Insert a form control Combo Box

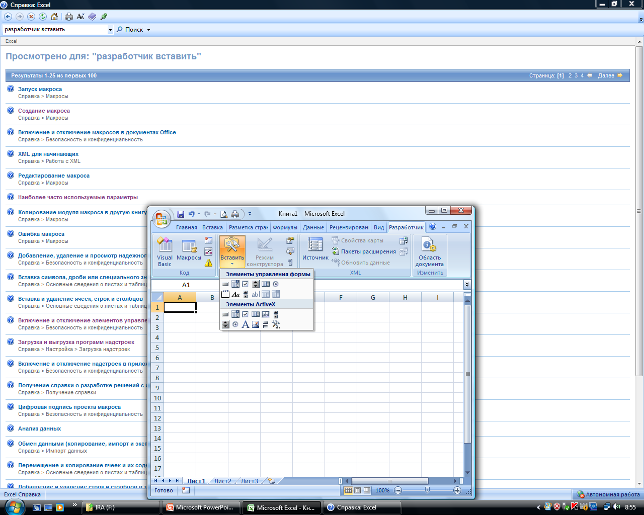pyautogui.click(x=235, y=284)
